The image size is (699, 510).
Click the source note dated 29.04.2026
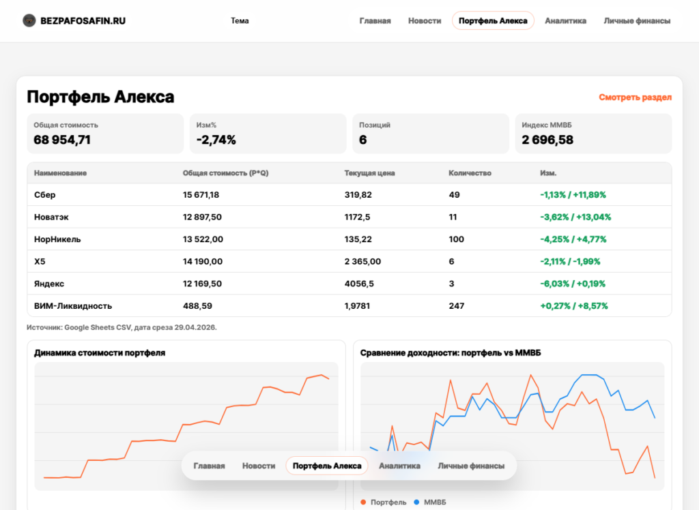pos(122,327)
